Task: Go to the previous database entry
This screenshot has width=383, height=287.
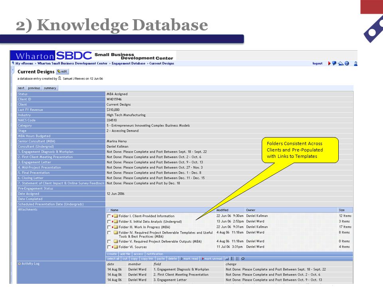Action: point(34,88)
